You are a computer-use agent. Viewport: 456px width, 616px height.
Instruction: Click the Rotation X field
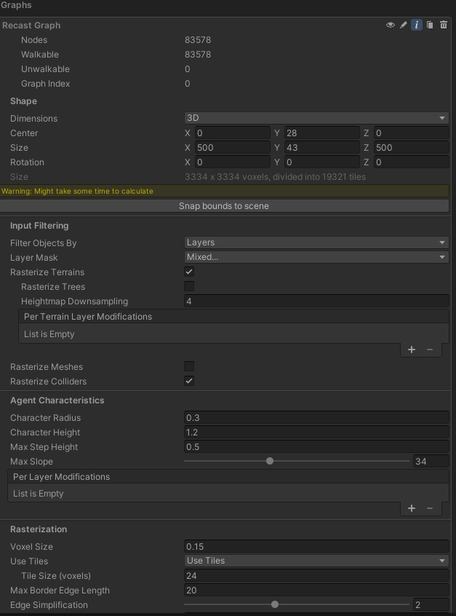[233, 162]
